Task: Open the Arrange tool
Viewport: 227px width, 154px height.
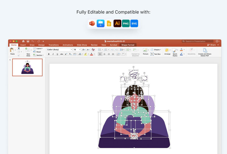Action: (x=167, y=51)
